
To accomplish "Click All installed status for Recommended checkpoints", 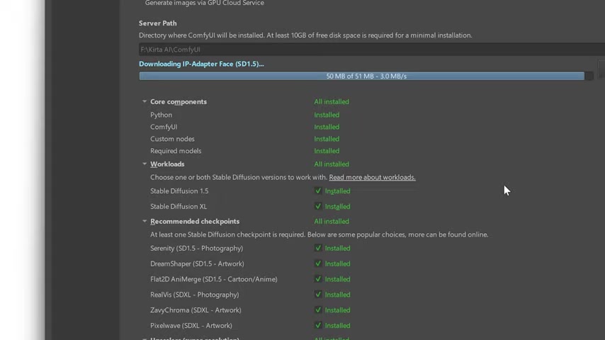I will coord(332,221).
